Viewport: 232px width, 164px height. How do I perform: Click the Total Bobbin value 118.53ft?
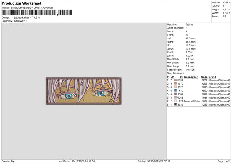[190, 70]
